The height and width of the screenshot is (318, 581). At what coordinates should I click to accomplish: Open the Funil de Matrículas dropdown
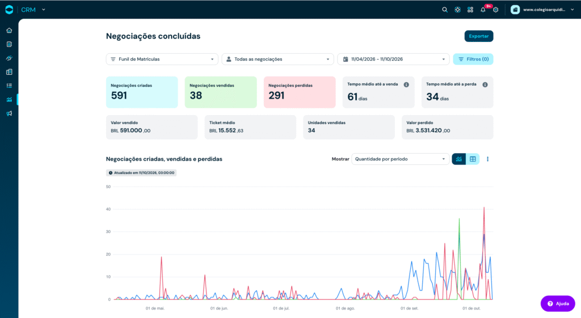coord(162,59)
